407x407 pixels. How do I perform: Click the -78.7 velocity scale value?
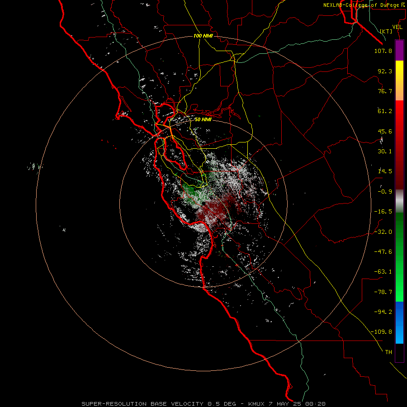[383, 292]
